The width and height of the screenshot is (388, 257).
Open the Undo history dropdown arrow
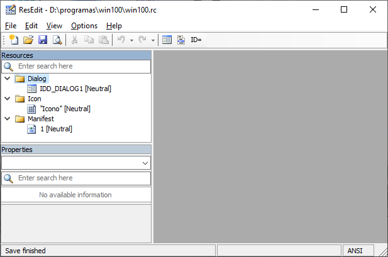131,40
